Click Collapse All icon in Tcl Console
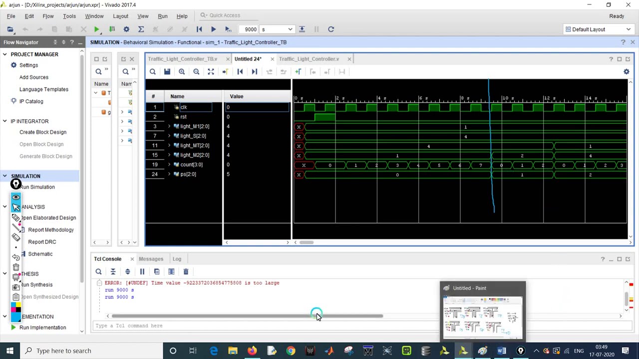This screenshot has height=359, width=639. 113,272
